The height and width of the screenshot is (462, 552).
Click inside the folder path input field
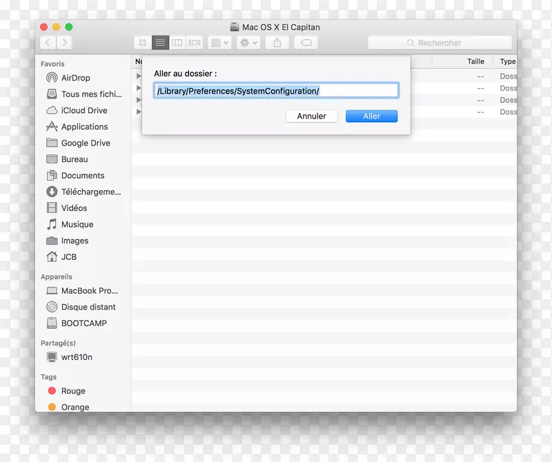pyautogui.click(x=277, y=90)
